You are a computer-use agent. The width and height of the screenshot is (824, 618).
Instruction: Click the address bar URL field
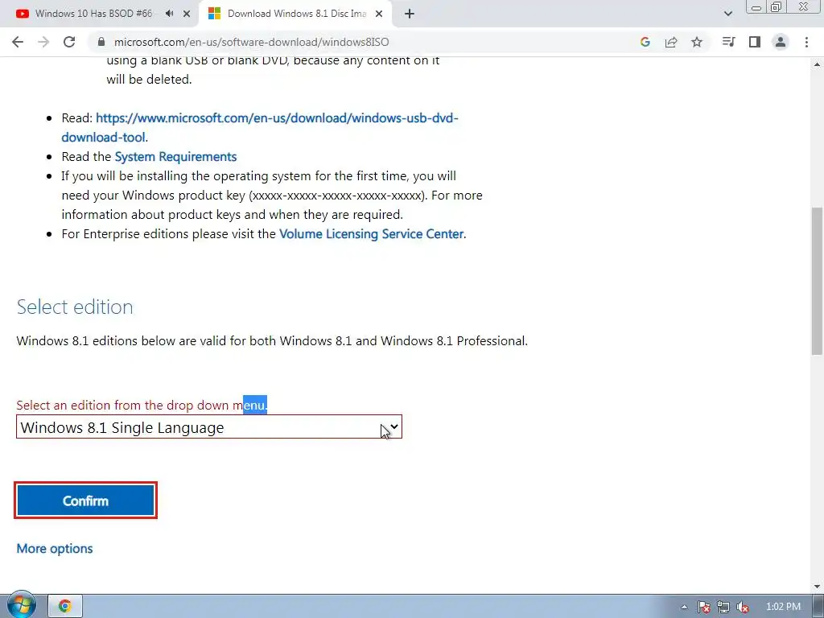(x=363, y=42)
